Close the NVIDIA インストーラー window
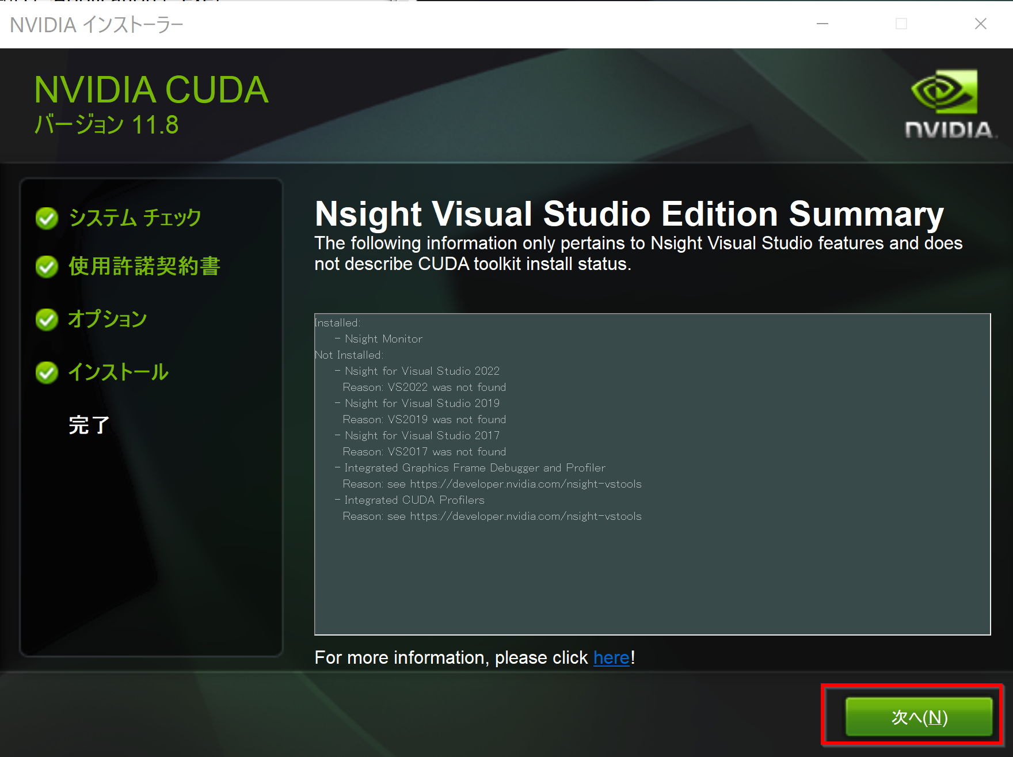The image size is (1013, 757). pyautogui.click(x=981, y=24)
